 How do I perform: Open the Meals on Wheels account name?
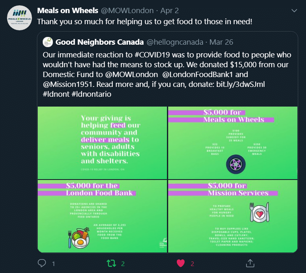(x=68, y=11)
